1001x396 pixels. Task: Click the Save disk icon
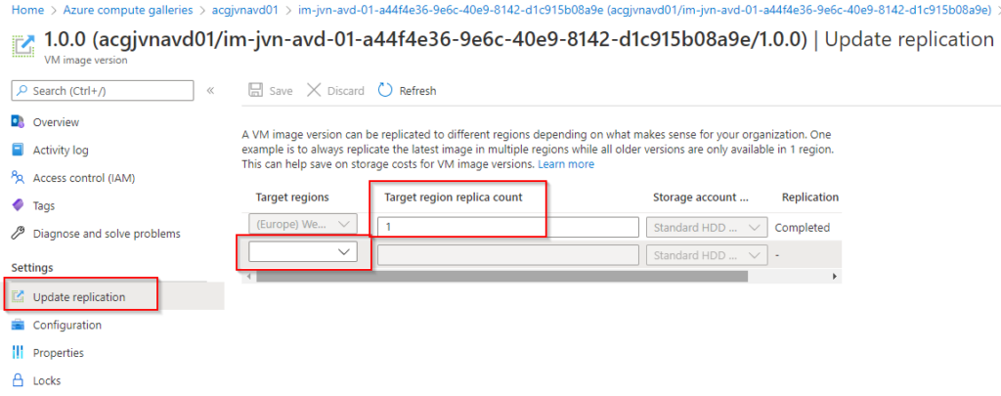[x=255, y=91]
